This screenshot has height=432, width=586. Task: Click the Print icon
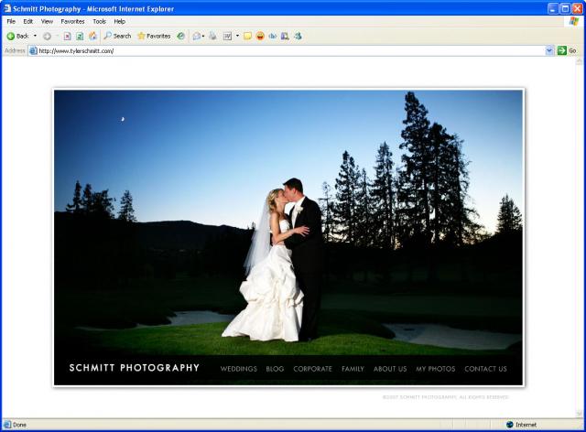pos(212,36)
